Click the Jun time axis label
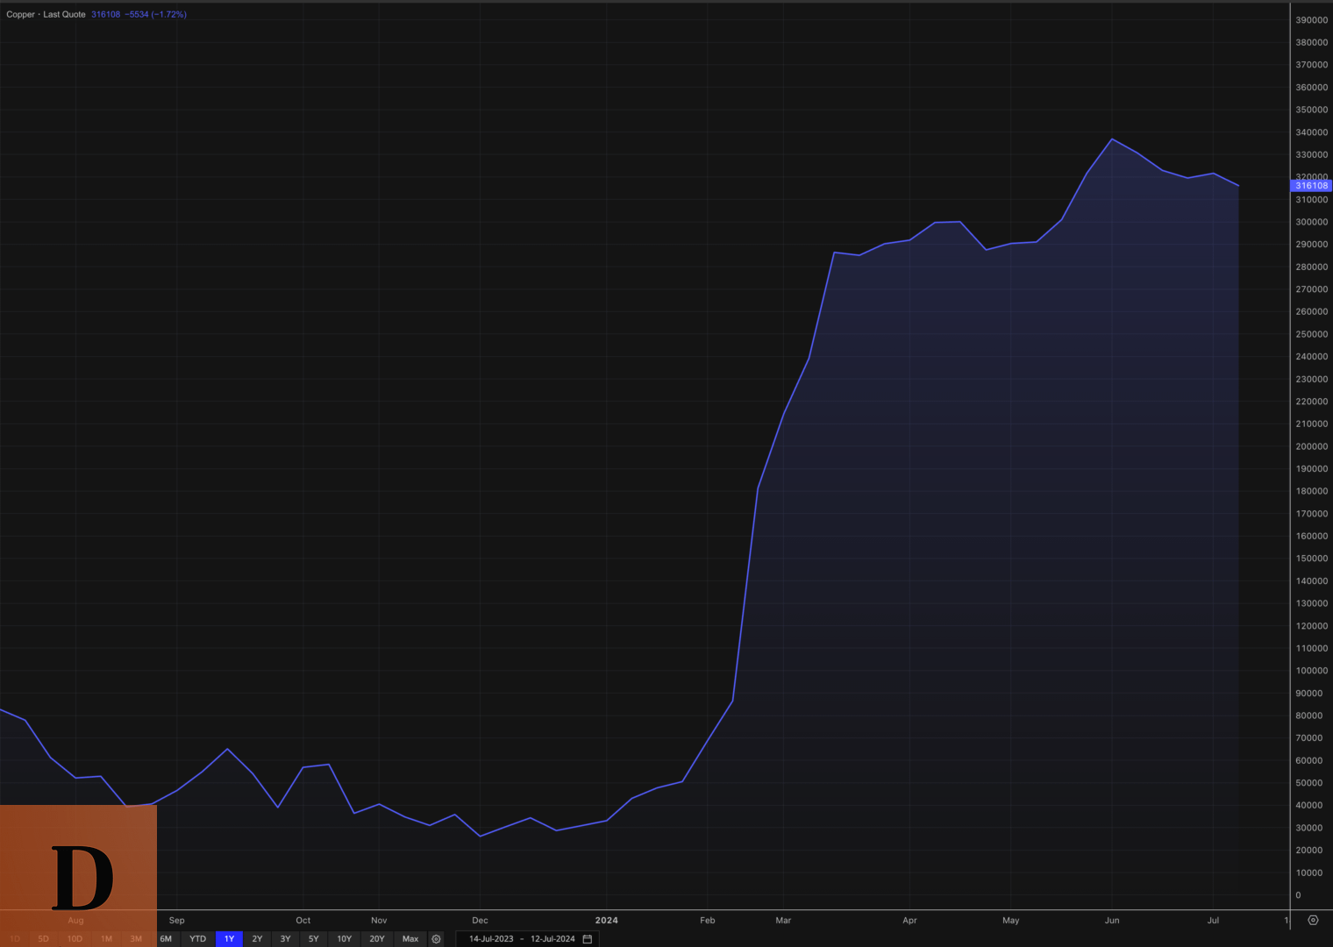1333x947 pixels. click(x=1112, y=921)
